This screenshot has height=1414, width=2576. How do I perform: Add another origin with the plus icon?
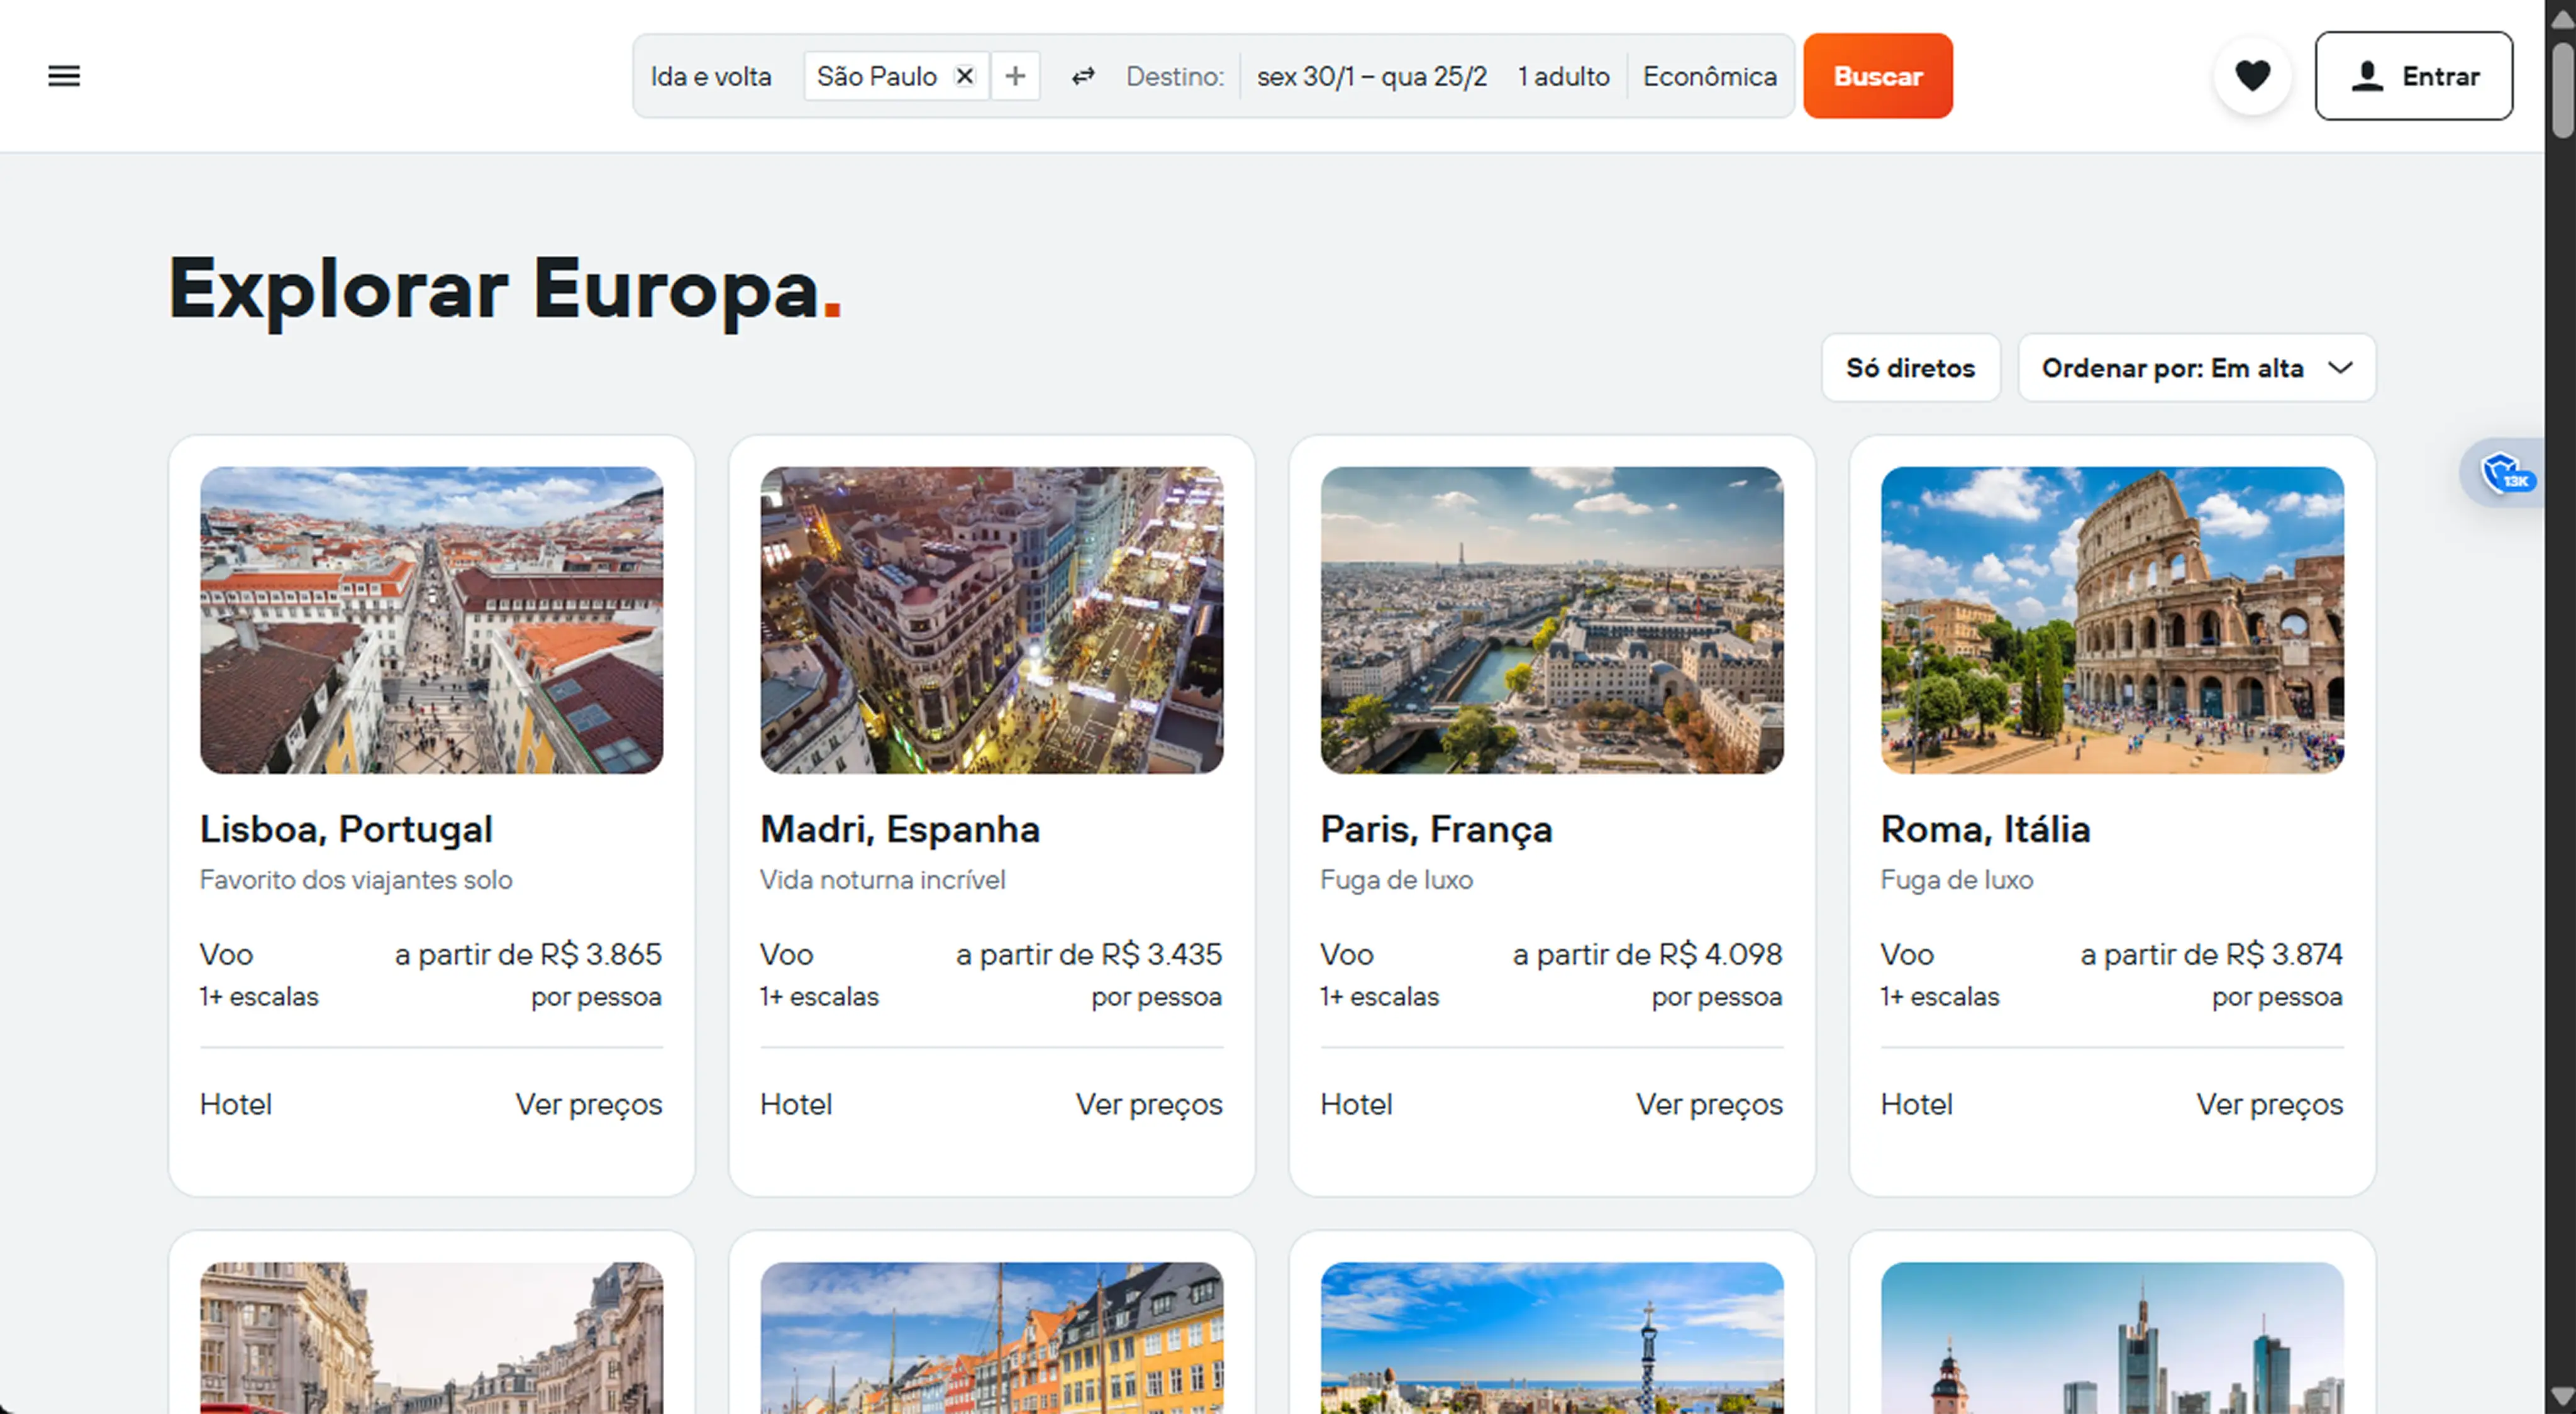(1015, 75)
